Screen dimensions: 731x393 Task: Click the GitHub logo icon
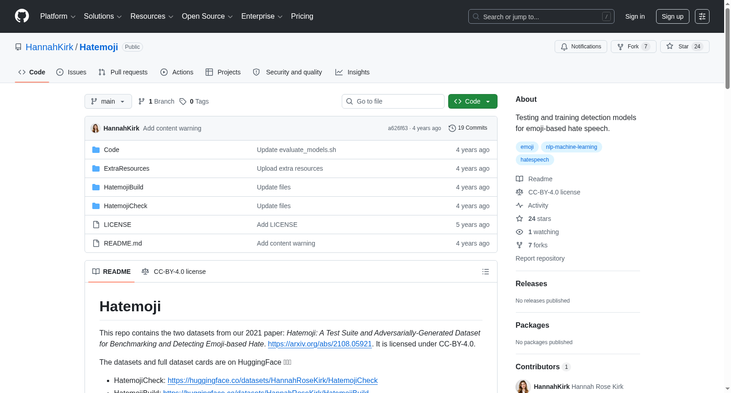pyautogui.click(x=22, y=16)
